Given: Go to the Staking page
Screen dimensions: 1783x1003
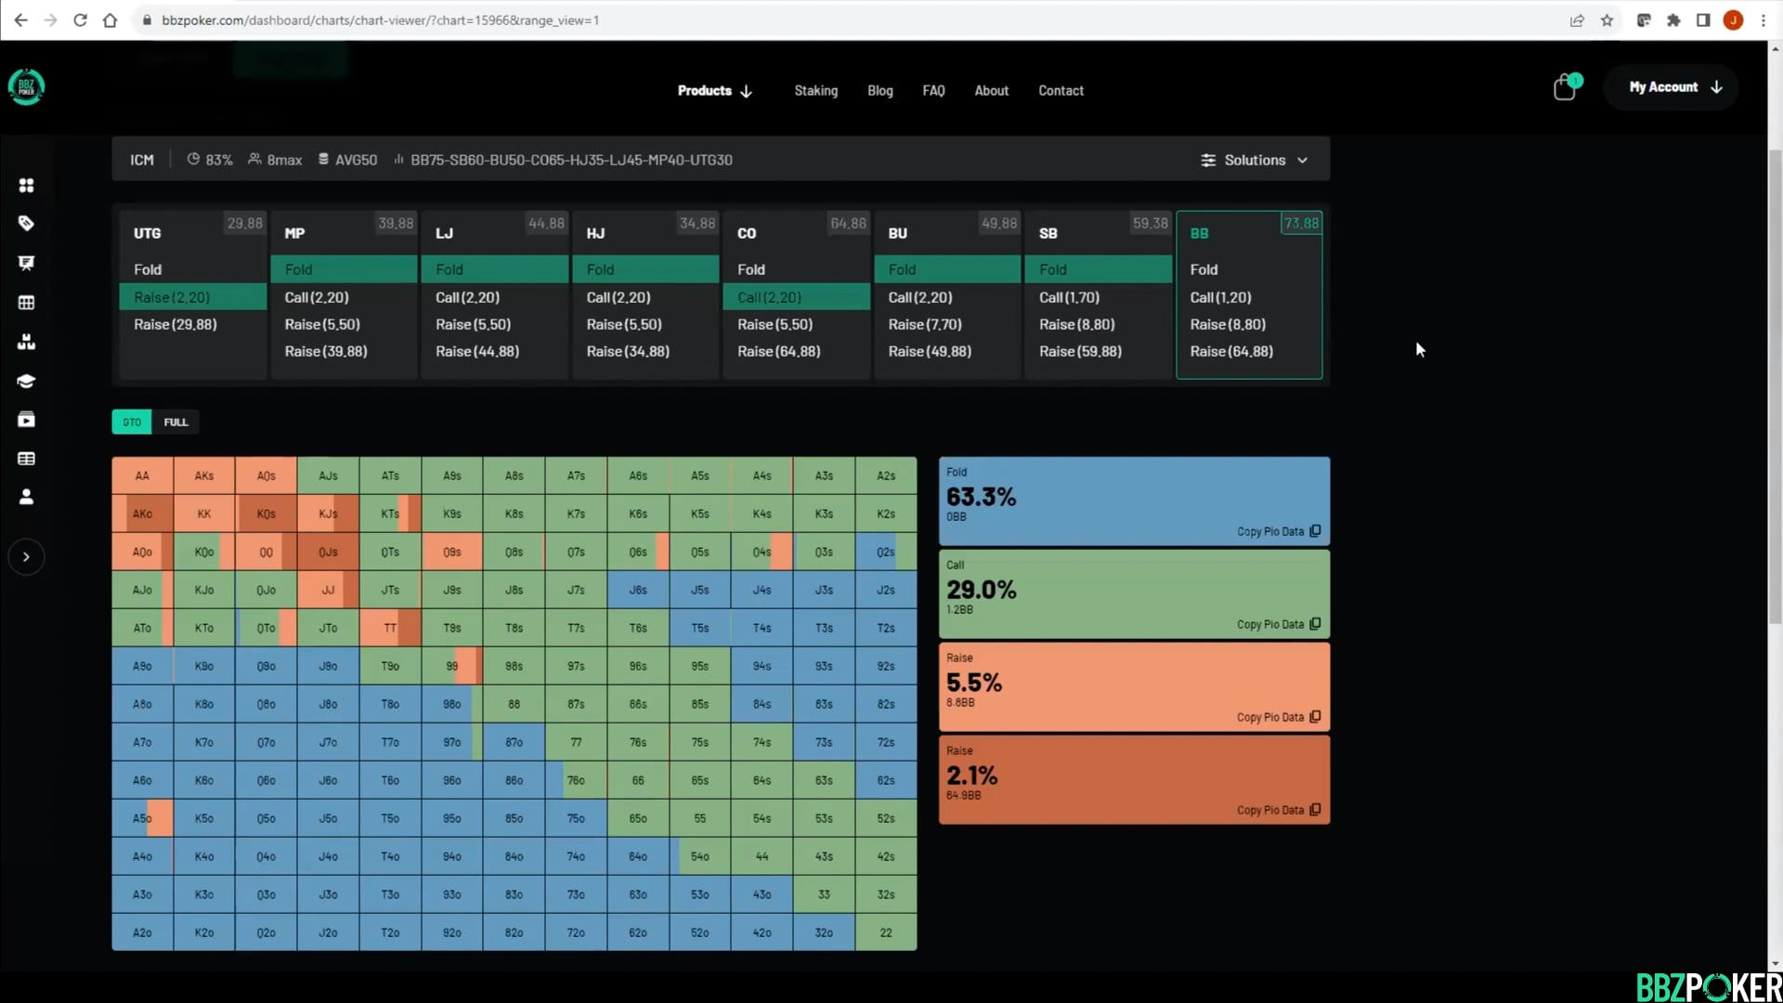Looking at the screenshot, I should (815, 91).
